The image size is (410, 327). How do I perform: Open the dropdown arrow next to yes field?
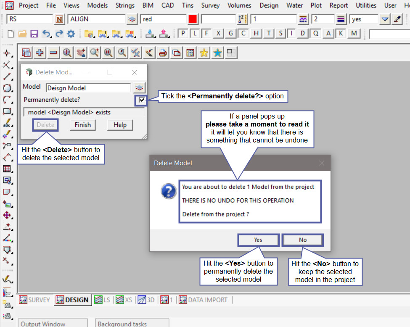tap(385, 19)
